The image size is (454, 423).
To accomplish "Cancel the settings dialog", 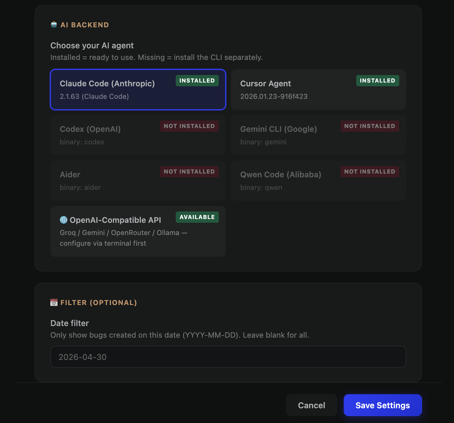I will (312, 405).
